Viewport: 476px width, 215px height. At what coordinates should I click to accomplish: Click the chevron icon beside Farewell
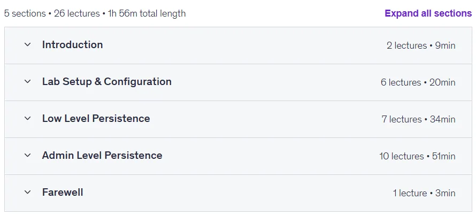coord(28,192)
